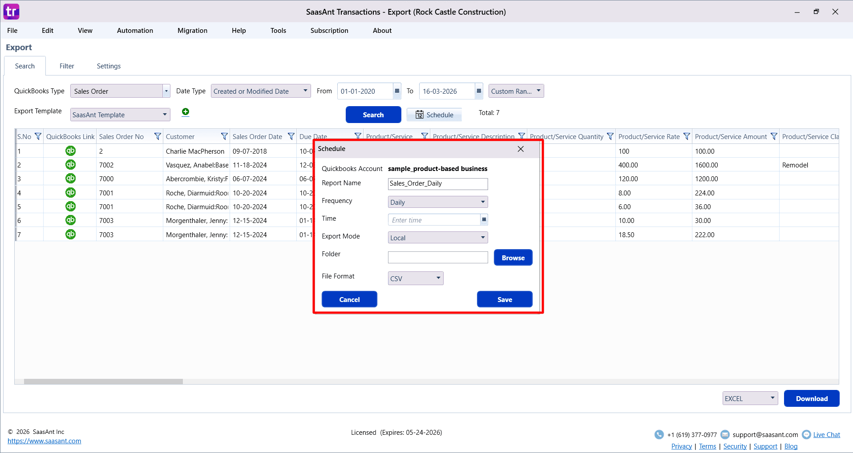The image size is (853, 453).
Task: Click the Download button
Action: [x=812, y=398]
